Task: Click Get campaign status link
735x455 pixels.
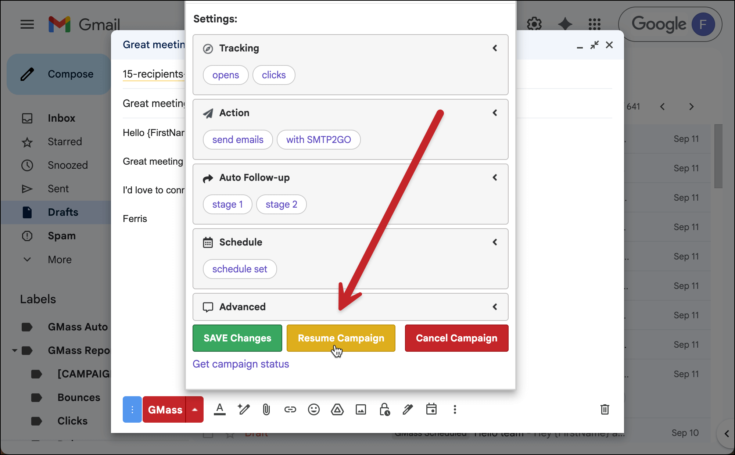Action: tap(241, 364)
